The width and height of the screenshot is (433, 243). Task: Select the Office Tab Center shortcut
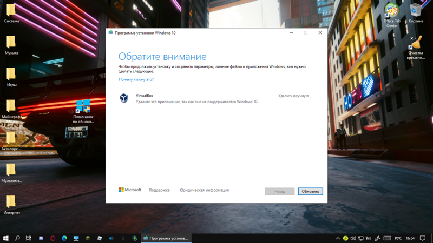pos(392,15)
